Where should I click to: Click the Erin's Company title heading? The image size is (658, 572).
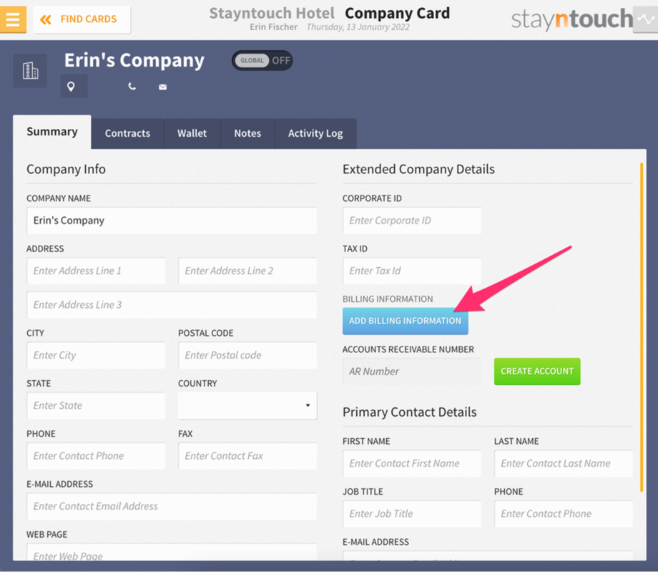click(x=134, y=60)
